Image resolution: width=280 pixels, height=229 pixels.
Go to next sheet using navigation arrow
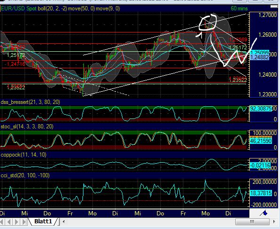(16, 222)
